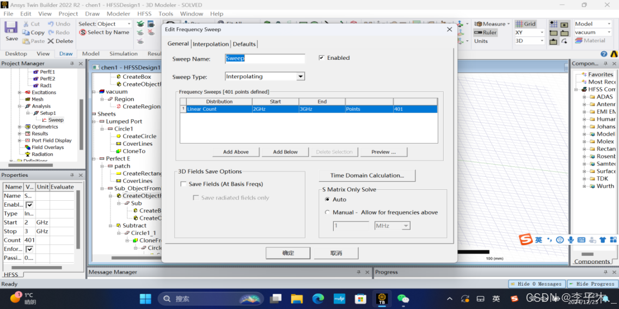Open the Material assignment icon

point(579,40)
